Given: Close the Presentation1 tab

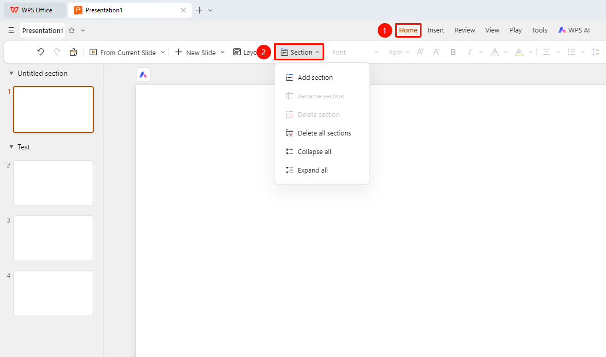Looking at the screenshot, I should pos(183,10).
